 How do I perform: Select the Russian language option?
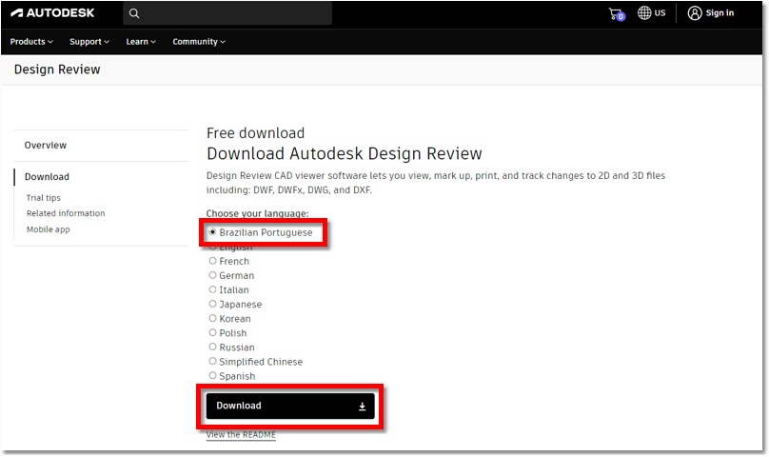click(232, 348)
